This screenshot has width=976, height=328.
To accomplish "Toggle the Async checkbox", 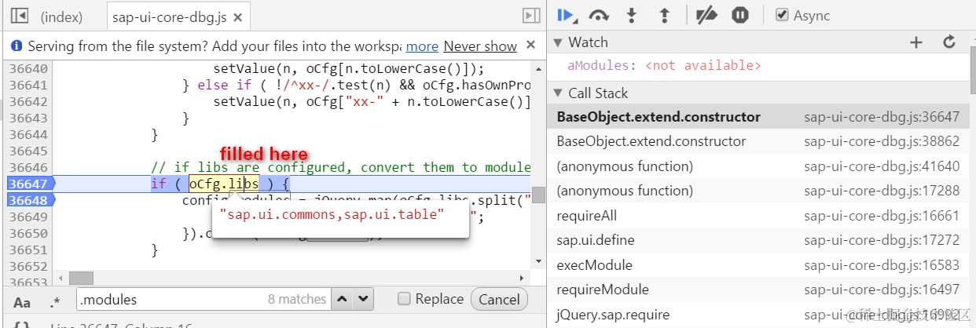I will [x=782, y=15].
